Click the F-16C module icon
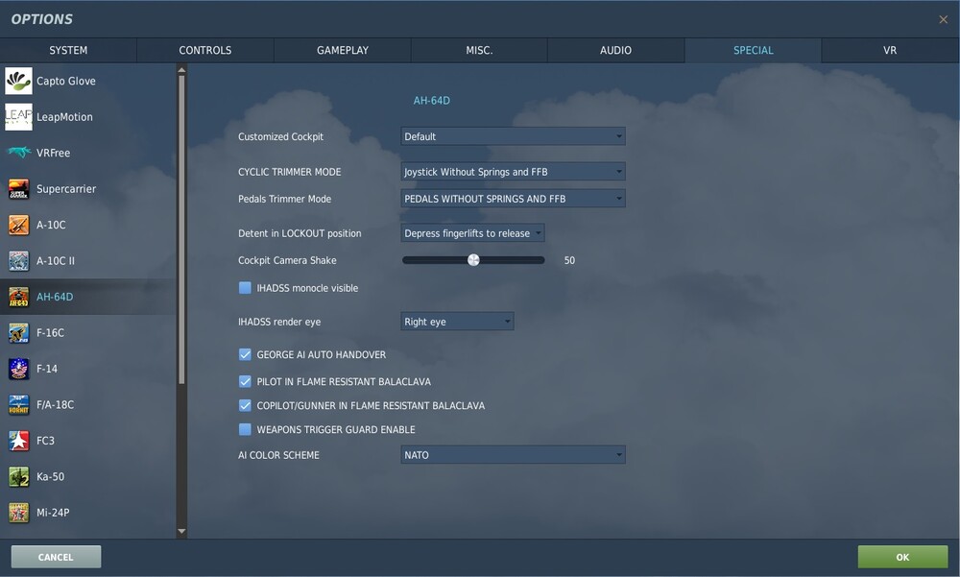The width and height of the screenshot is (960, 577). click(18, 332)
